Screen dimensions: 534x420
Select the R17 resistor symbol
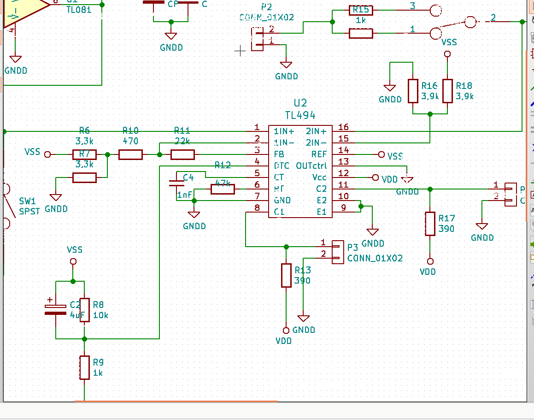tap(430, 224)
